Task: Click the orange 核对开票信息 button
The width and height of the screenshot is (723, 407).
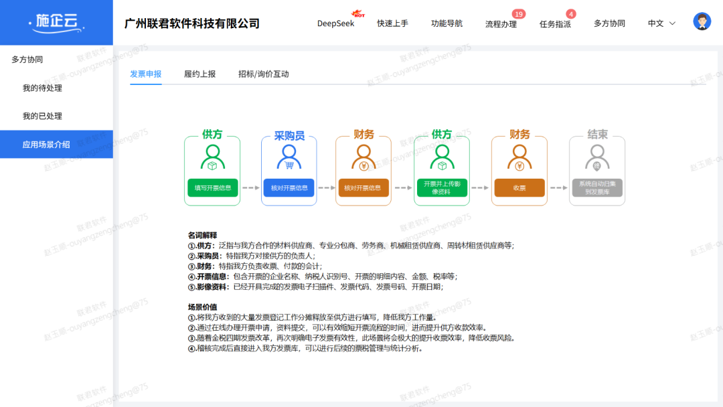Action: click(x=364, y=187)
